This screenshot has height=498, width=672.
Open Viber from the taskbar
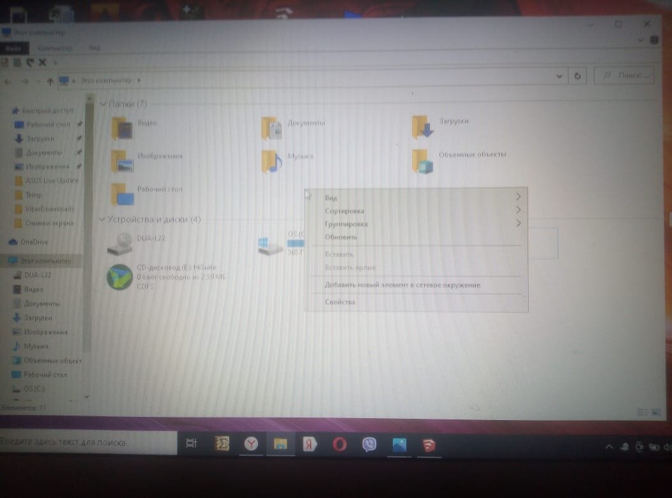(369, 444)
